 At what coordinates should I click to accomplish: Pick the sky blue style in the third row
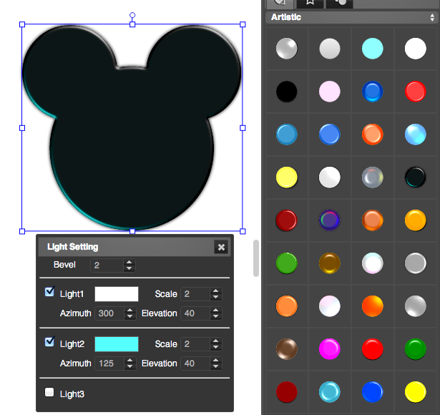pos(286,135)
